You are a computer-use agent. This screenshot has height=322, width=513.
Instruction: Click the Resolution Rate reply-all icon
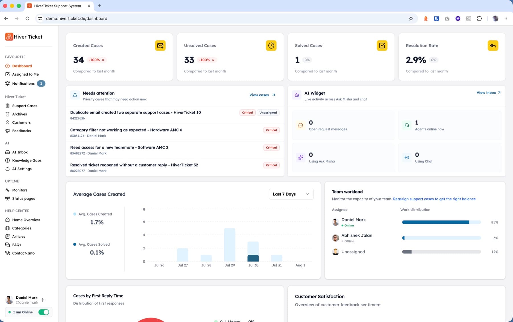tap(493, 46)
